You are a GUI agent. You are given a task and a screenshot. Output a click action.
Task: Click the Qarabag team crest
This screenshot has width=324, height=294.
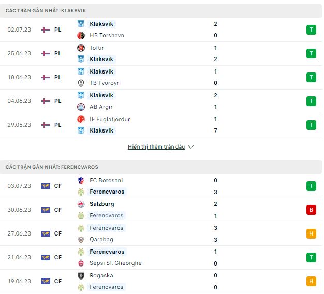pyautogui.click(x=81, y=240)
